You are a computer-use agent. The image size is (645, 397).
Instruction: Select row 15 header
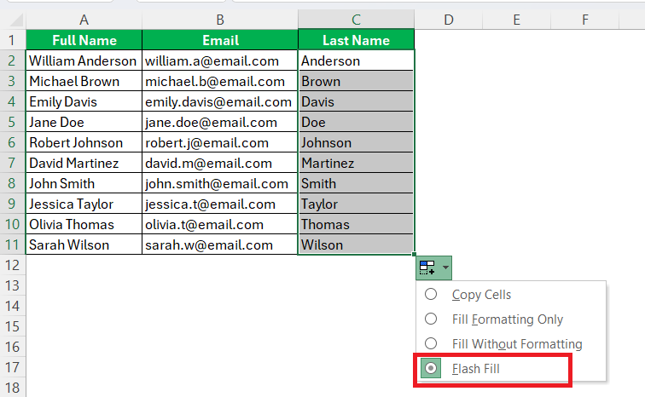12,326
